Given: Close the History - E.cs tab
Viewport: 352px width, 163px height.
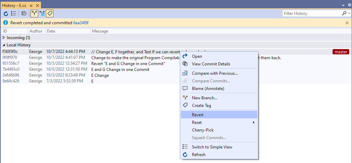Looking at the screenshot, I should tap(37, 5).
